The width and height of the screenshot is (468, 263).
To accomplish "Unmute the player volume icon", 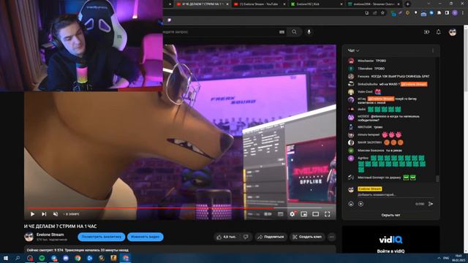I will tap(56, 214).
